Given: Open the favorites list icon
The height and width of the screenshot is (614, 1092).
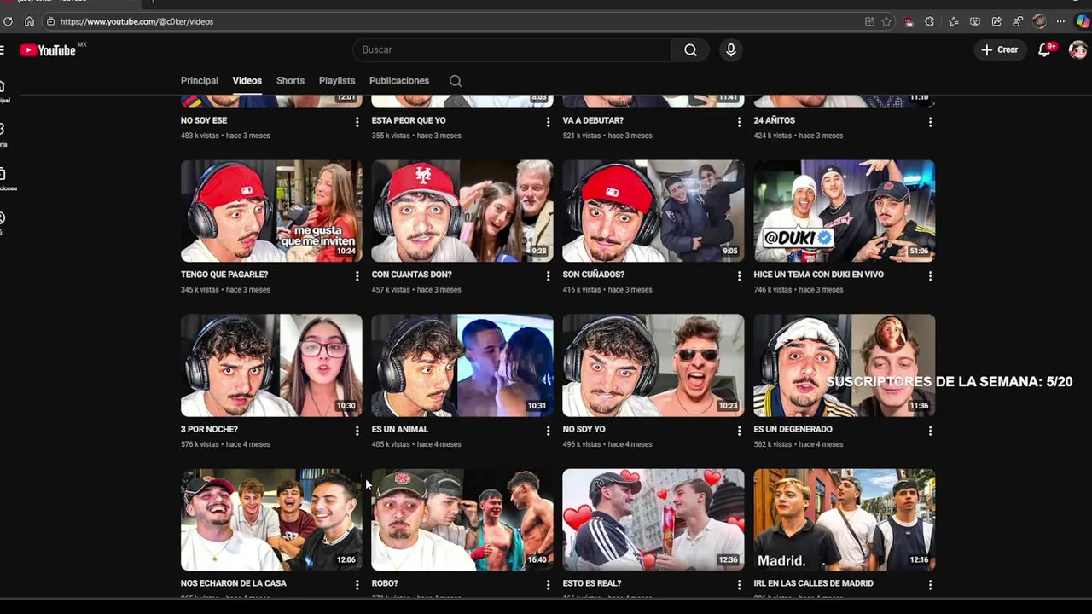Looking at the screenshot, I should (953, 22).
